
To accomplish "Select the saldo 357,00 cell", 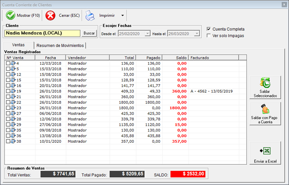I will click(179, 141).
